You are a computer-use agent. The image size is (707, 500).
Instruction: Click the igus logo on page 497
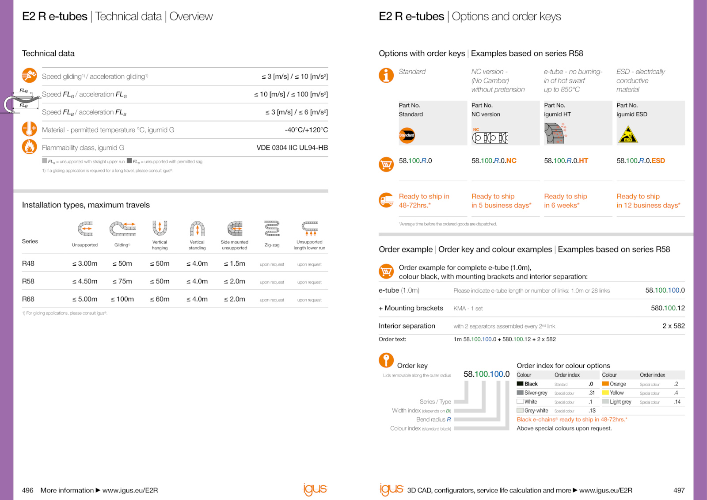click(x=392, y=489)
